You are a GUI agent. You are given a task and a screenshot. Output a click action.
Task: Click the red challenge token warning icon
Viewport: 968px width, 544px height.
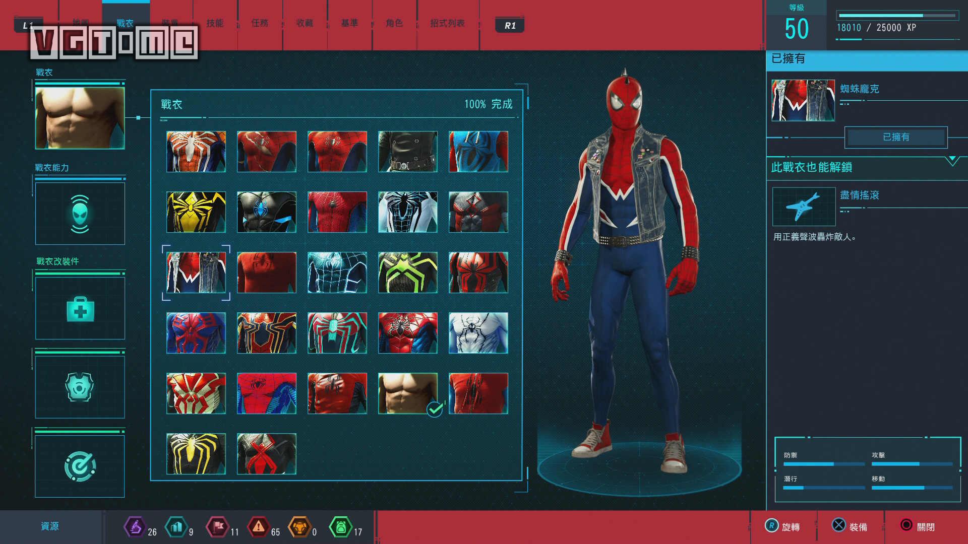click(x=258, y=527)
